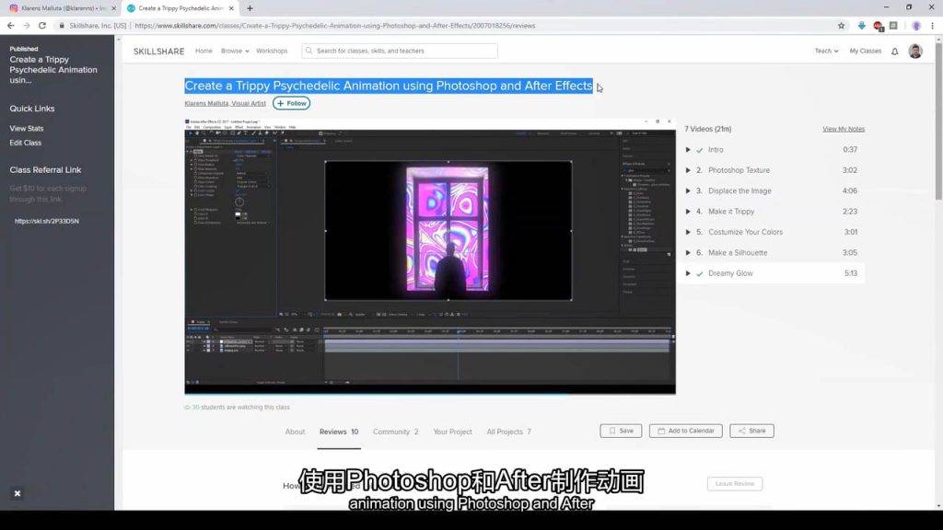Go to the Skillshare Home link
This screenshot has width=943, height=530.
tap(204, 52)
